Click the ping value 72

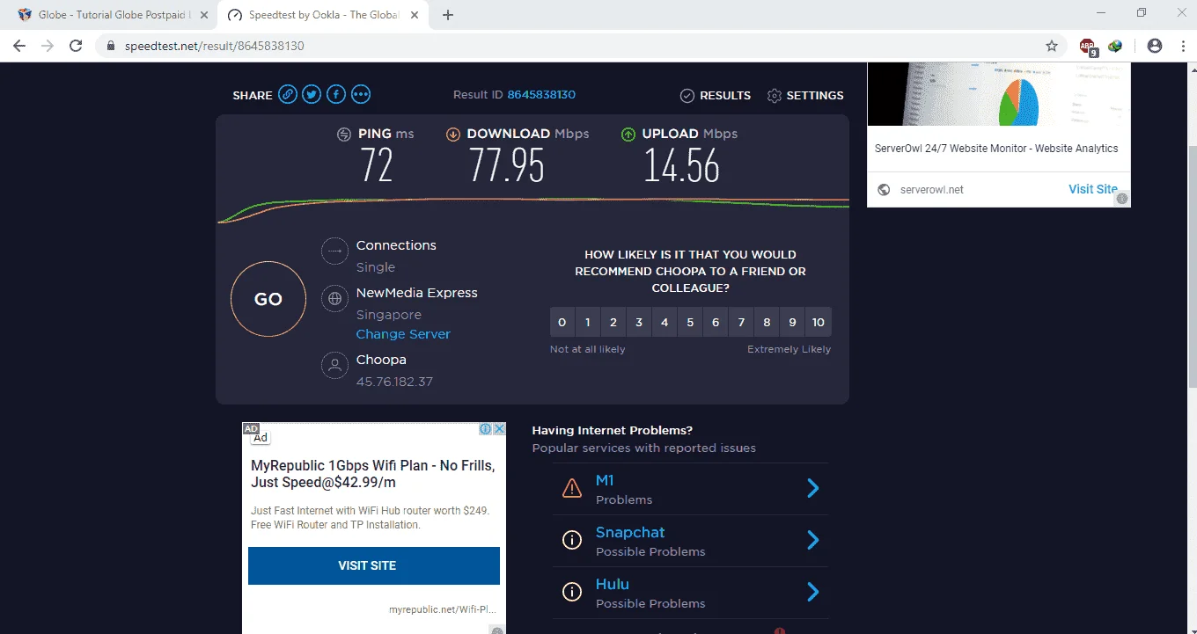click(377, 164)
